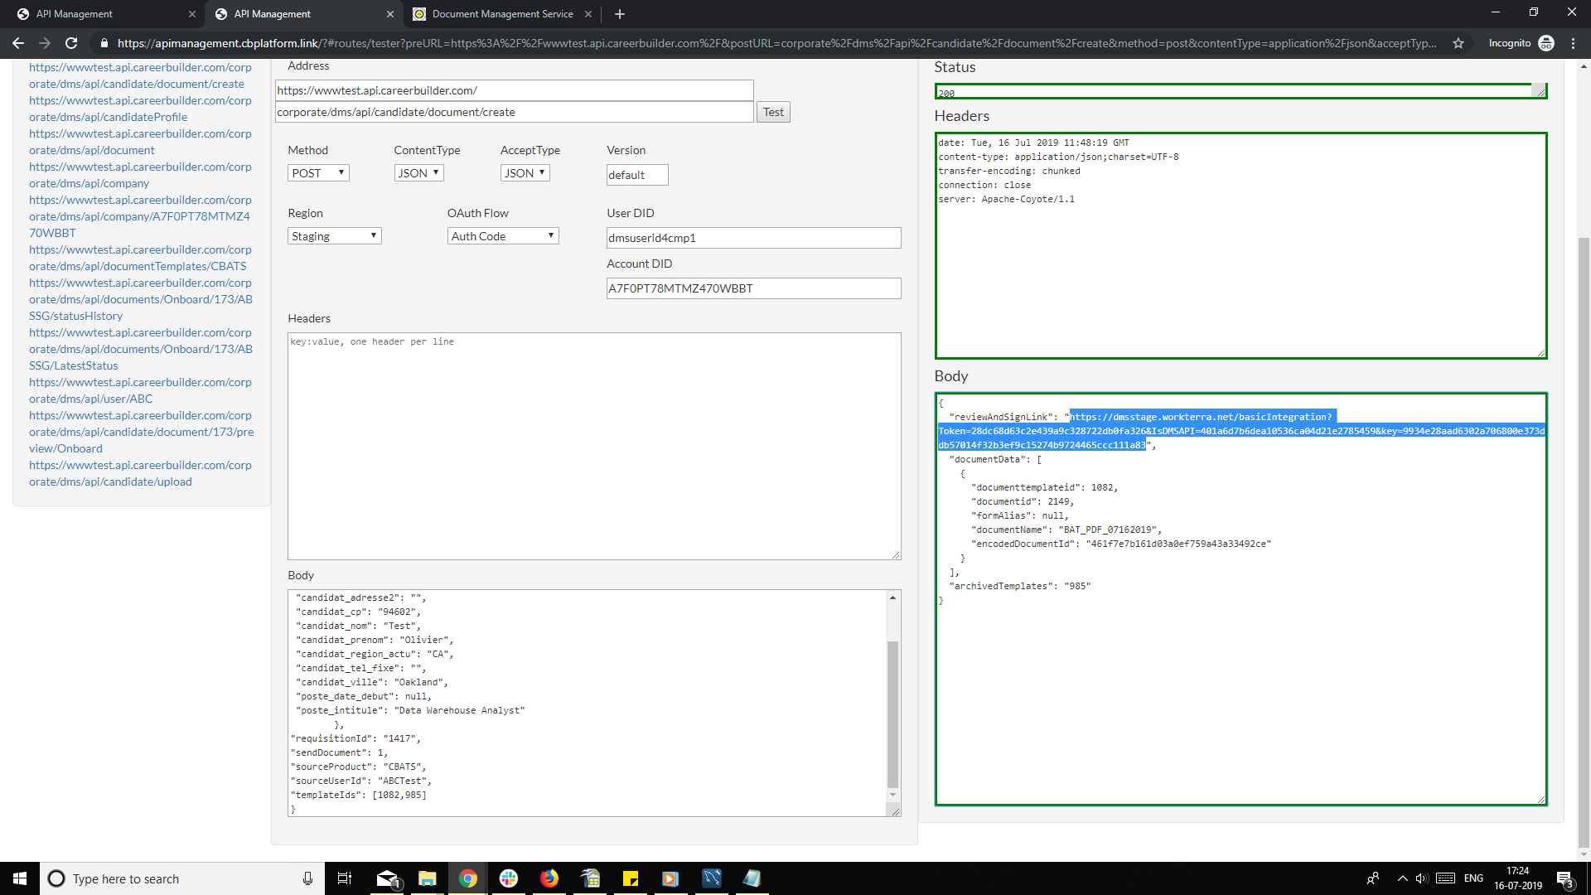
Task: Click the Test button
Action: 773,112
